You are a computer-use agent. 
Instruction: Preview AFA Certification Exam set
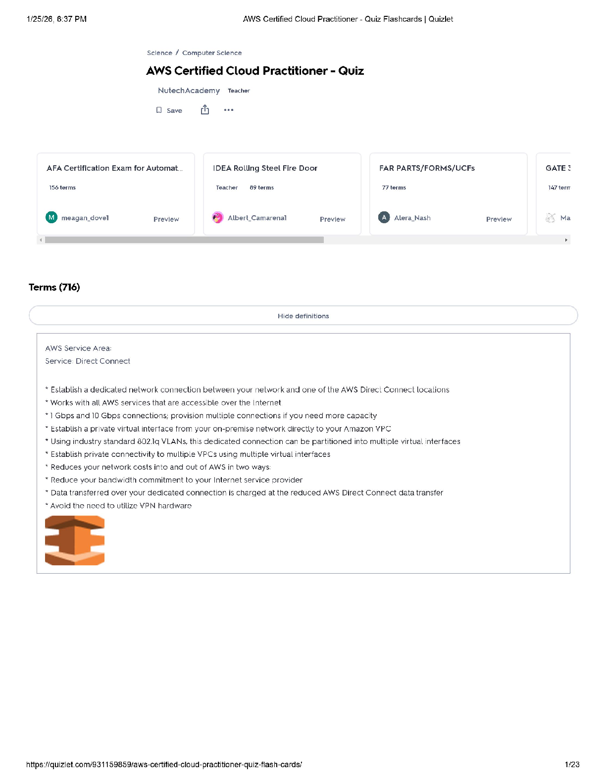166,219
